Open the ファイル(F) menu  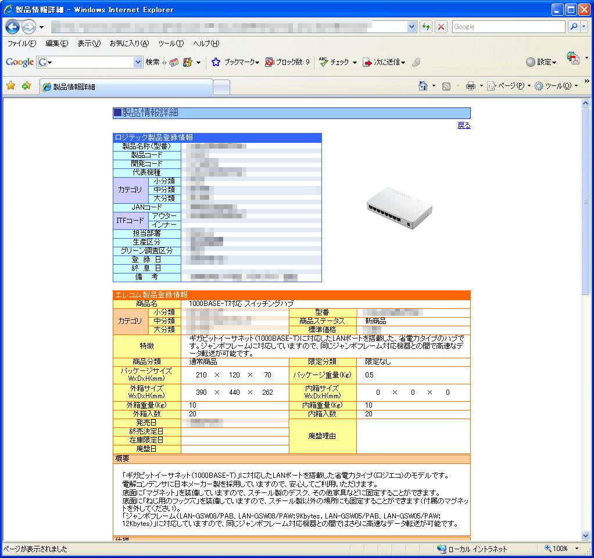click(22, 44)
